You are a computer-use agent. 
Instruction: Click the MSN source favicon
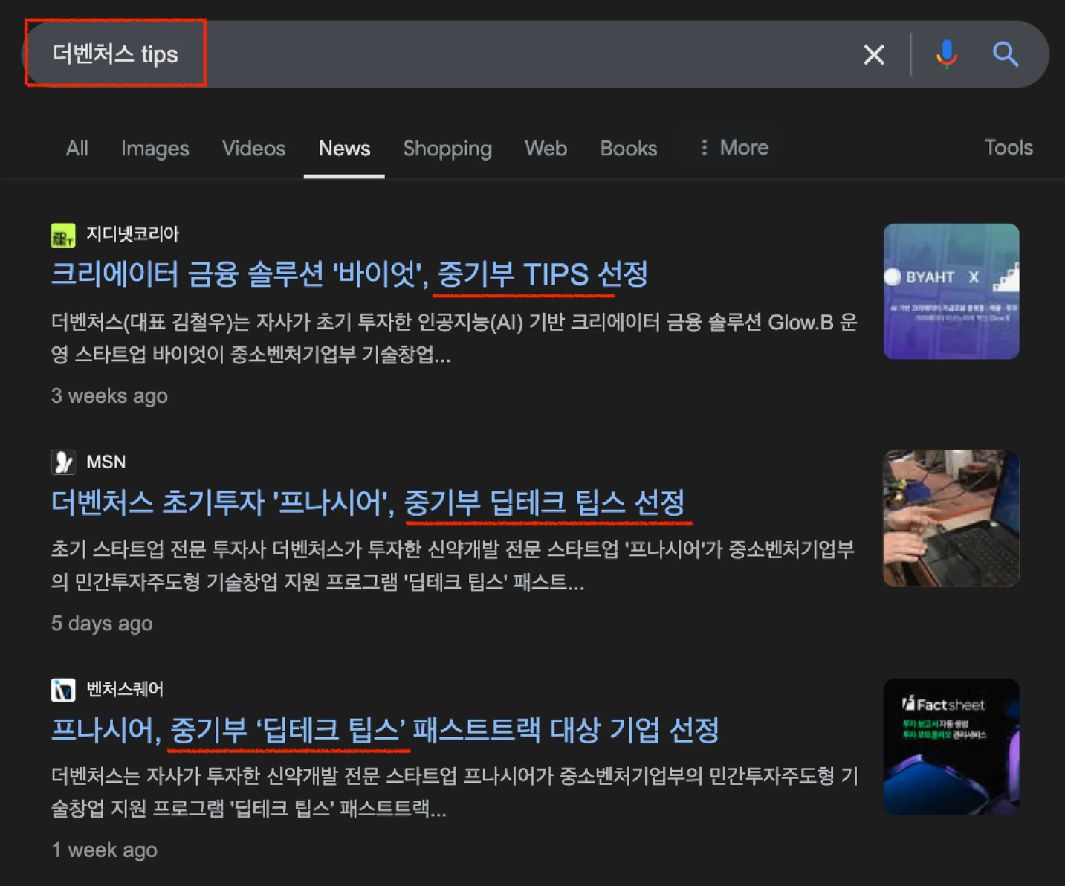pyautogui.click(x=63, y=462)
